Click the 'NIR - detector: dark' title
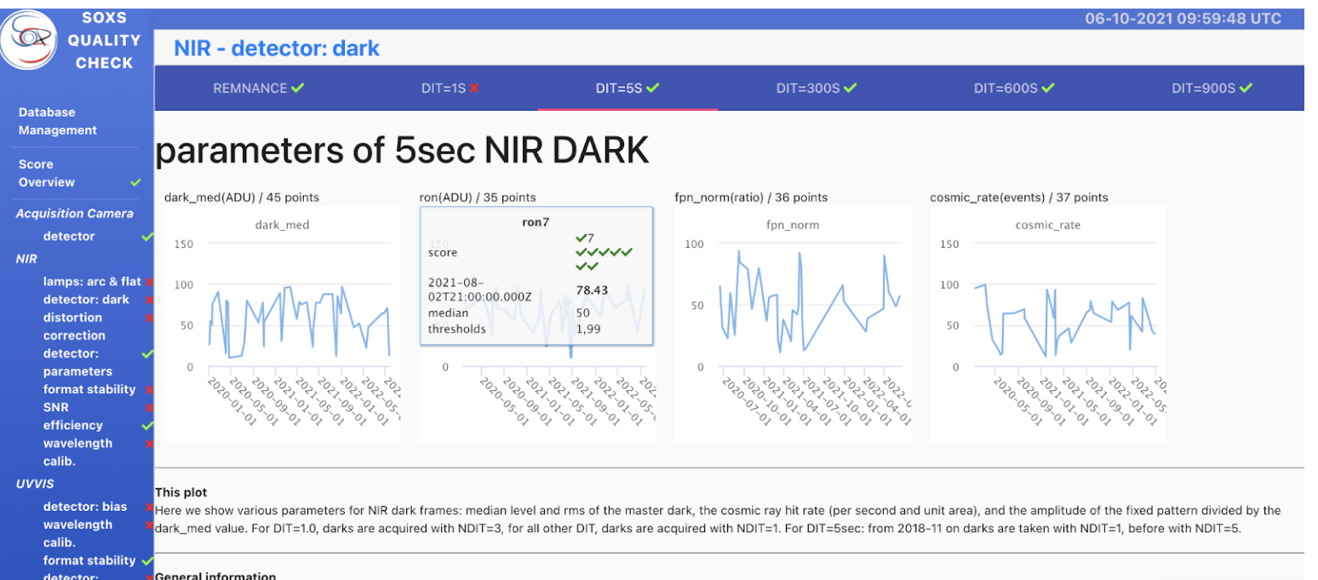This screenshot has height=580, width=1318. [x=277, y=49]
